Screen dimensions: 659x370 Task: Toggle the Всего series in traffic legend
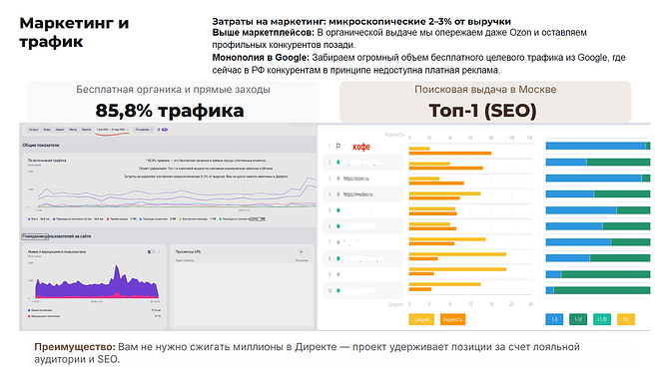[x=39, y=219]
